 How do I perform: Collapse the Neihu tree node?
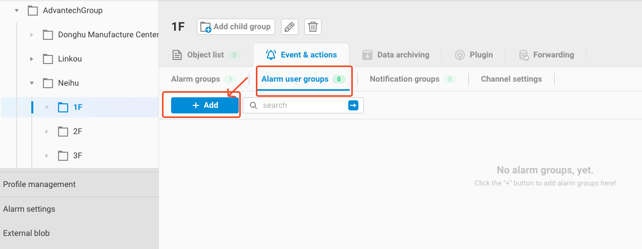click(x=32, y=83)
